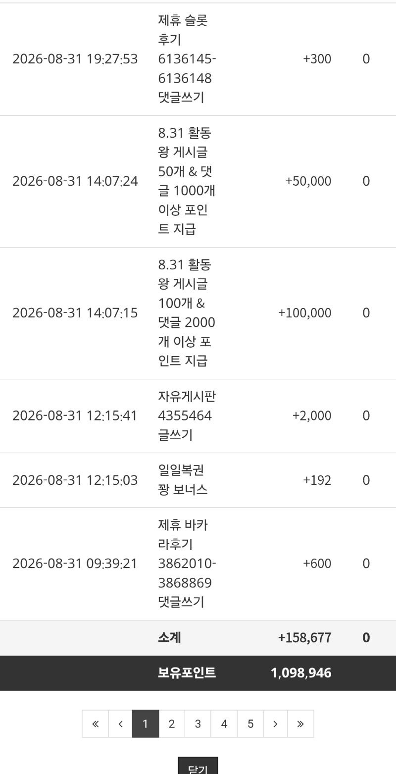Go to the first page with « icon

(96, 723)
